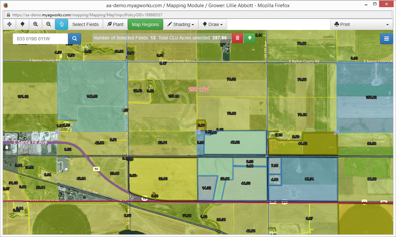Open the Draw dropdown
The image size is (396, 237).
point(213,24)
